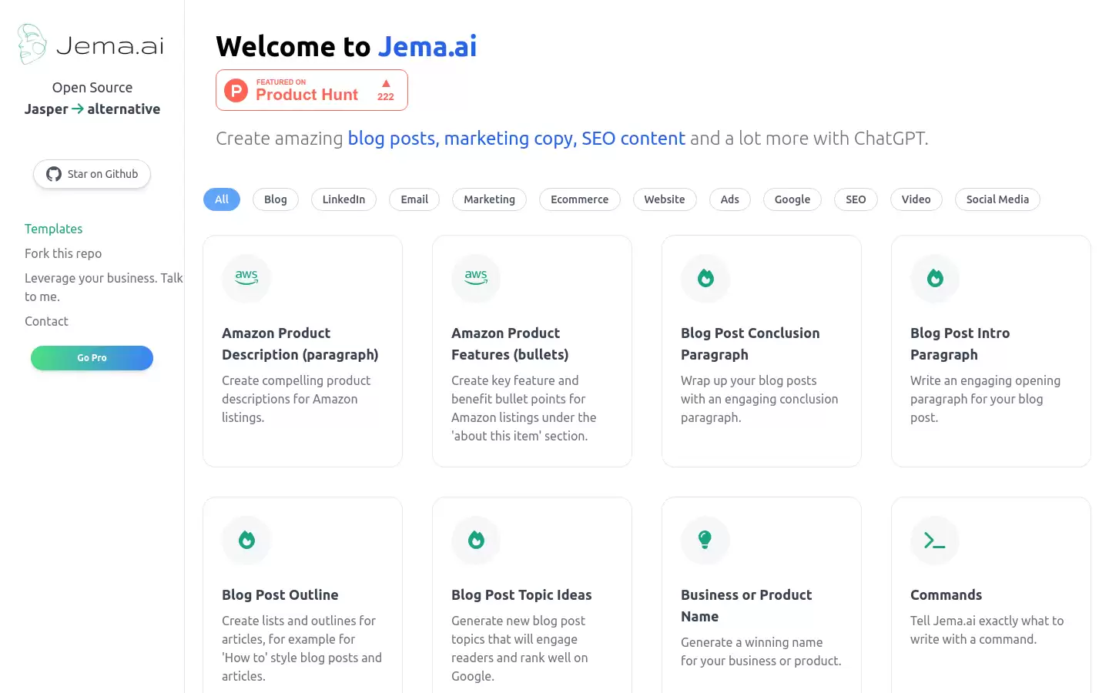Filter templates by Blog
1109x693 pixels.
point(276,199)
